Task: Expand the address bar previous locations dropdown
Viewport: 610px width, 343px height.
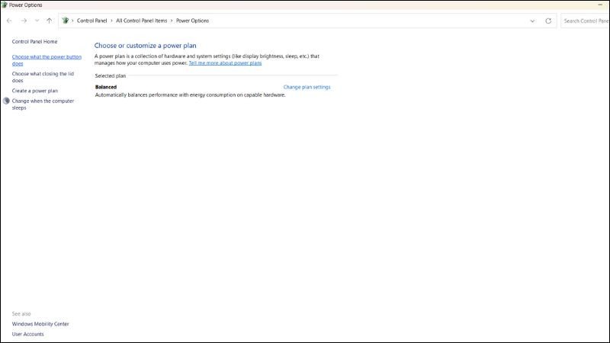Action: click(x=531, y=21)
